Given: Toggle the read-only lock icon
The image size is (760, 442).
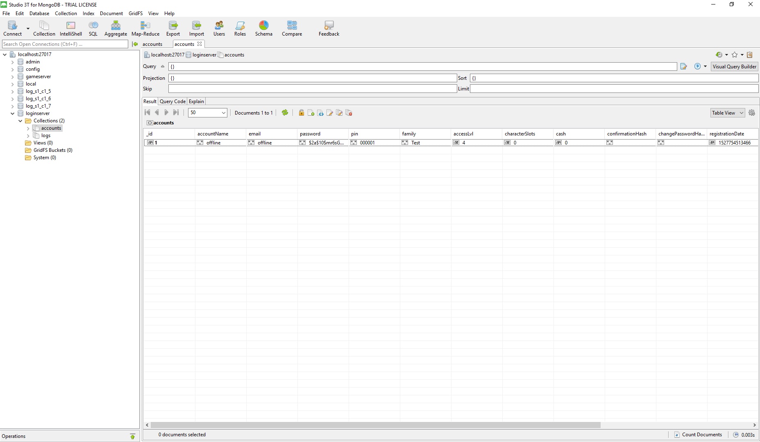Looking at the screenshot, I should (301, 113).
